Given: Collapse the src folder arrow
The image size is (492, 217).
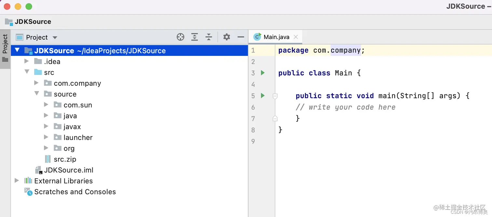Looking at the screenshot, I should click(27, 72).
